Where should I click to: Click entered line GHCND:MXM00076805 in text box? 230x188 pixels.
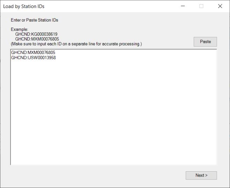33,53
